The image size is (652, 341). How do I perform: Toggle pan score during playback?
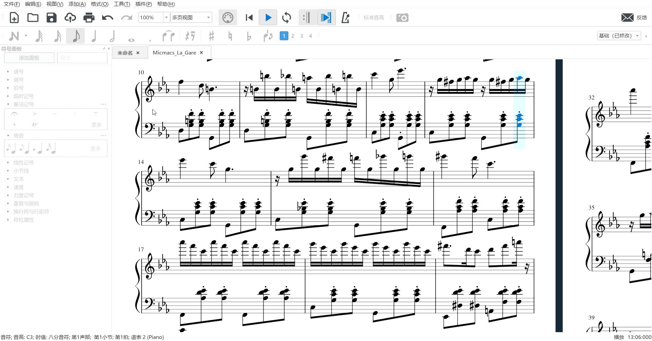326,18
